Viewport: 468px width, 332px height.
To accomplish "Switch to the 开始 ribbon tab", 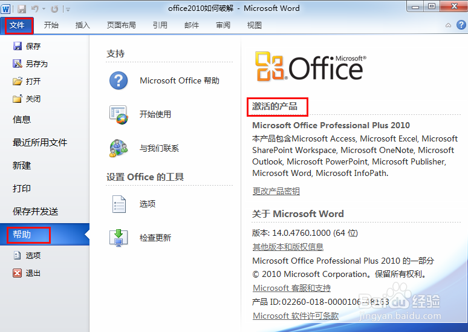I will (51, 25).
